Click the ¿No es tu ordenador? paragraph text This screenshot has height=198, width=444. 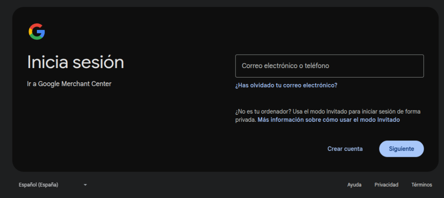pyautogui.click(x=328, y=116)
